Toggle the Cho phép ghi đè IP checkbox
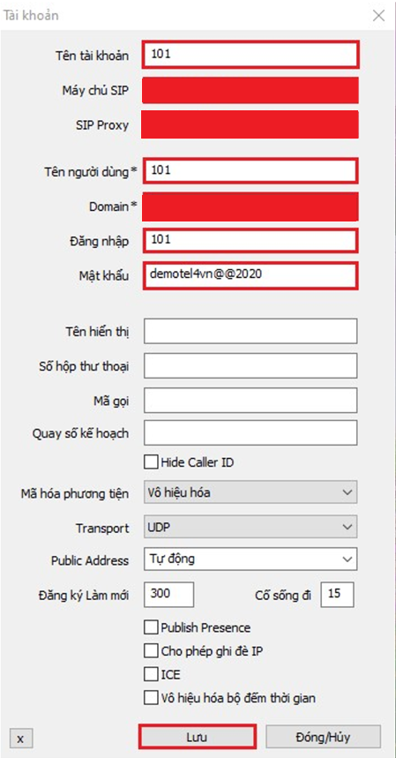Viewport: 396px width, 758px height. (x=151, y=650)
